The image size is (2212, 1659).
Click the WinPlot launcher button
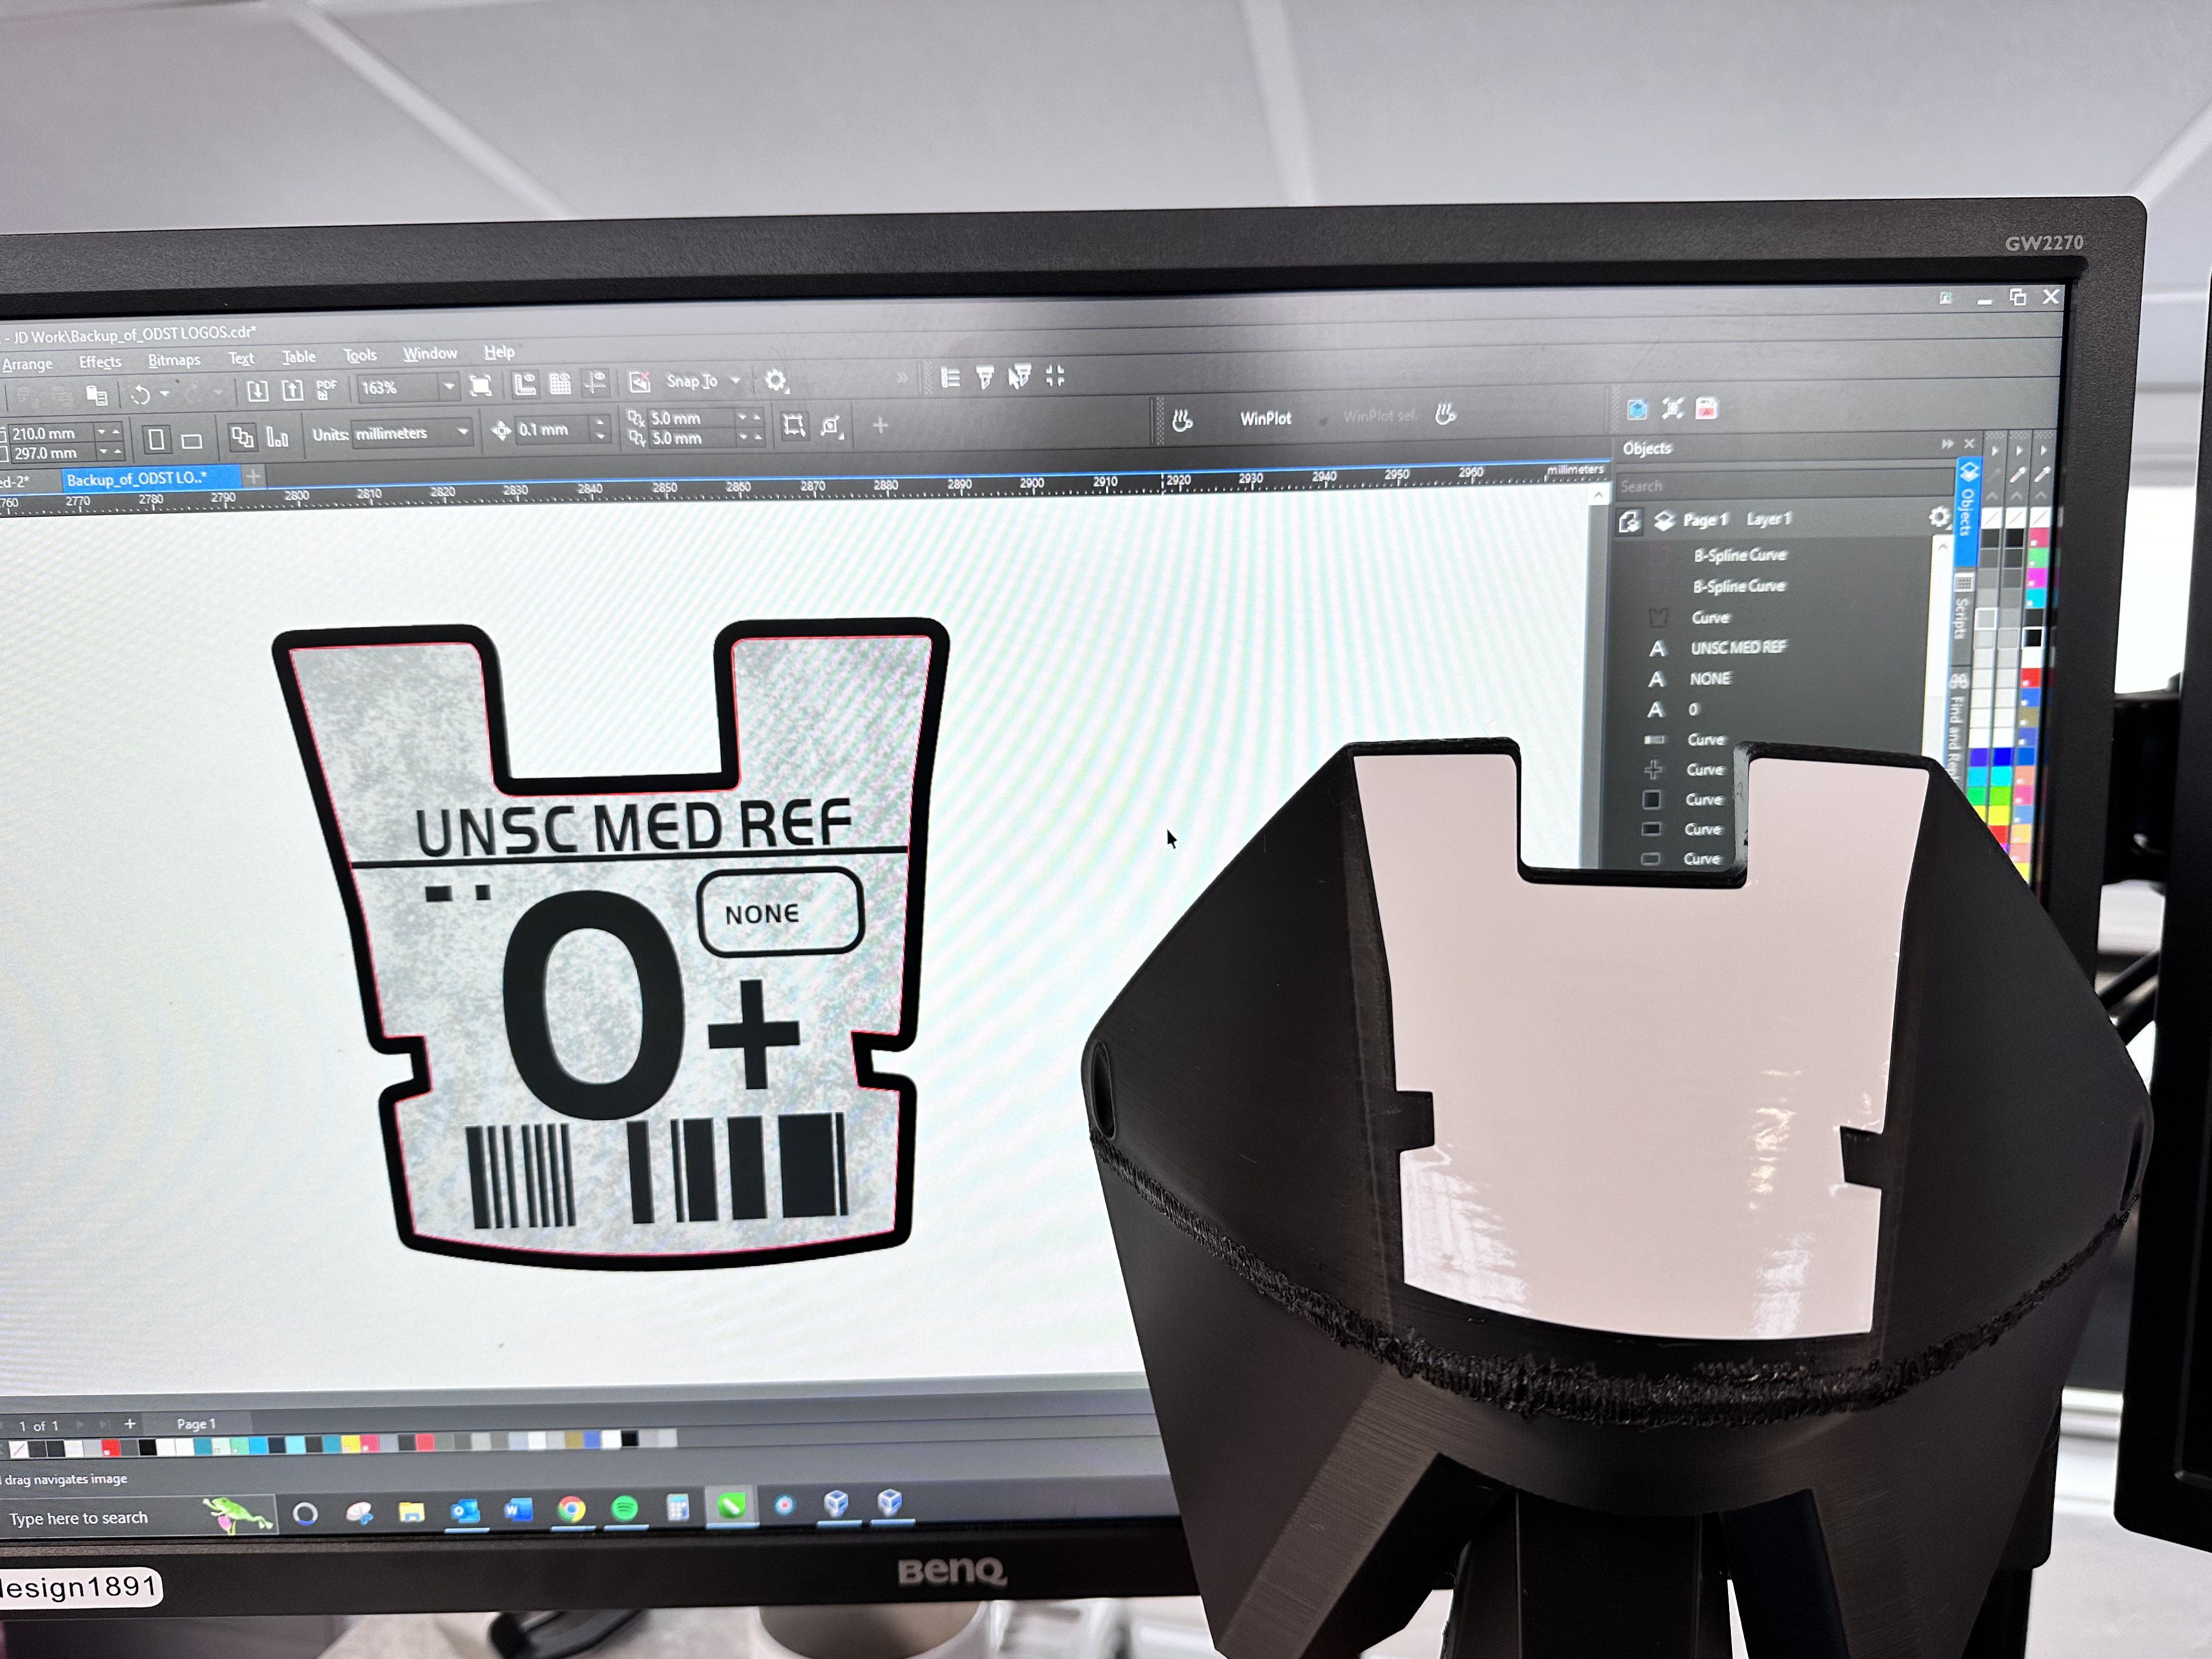pos(1265,419)
